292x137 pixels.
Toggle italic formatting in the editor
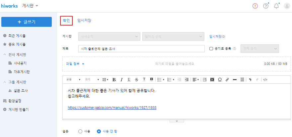pyautogui.click(x=121, y=80)
